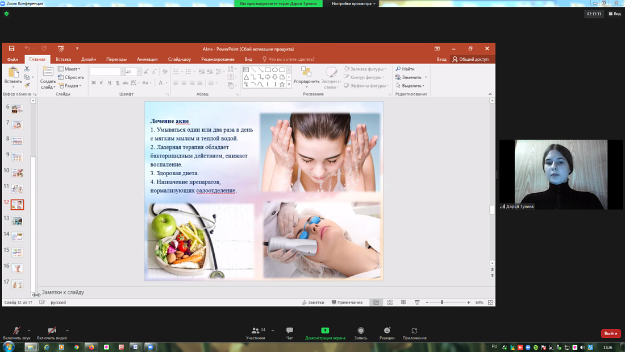The image size is (625, 352).
Task: Expand the Настройки просмотра dropdown
Action: tap(353, 3)
